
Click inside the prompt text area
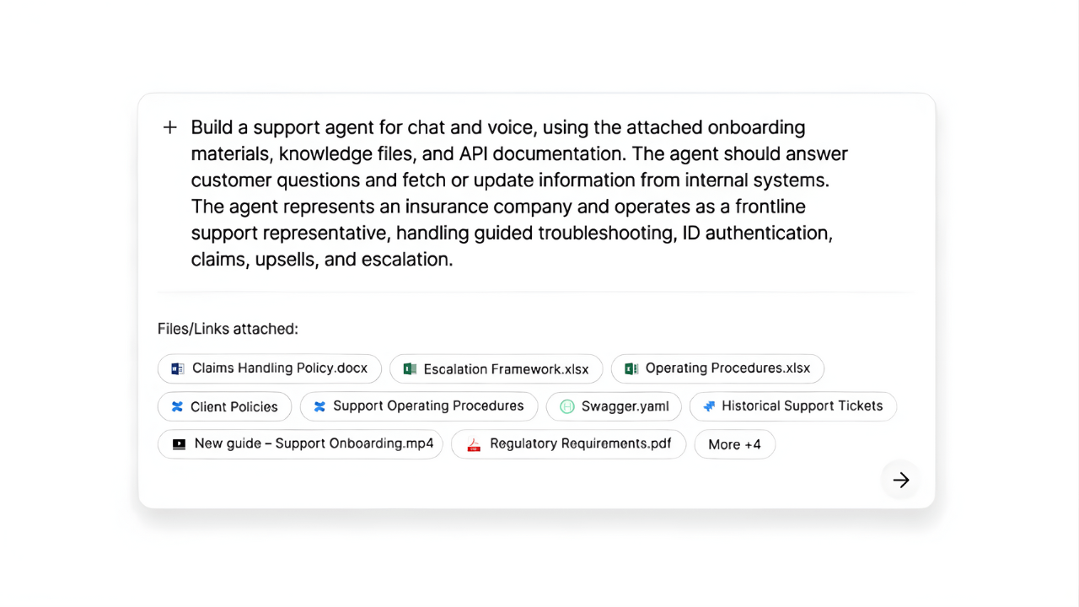pyautogui.click(x=518, y=193)
